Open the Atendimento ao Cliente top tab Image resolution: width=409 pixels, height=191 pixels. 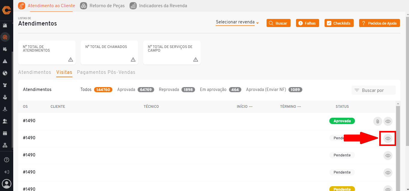pos(46,6)
